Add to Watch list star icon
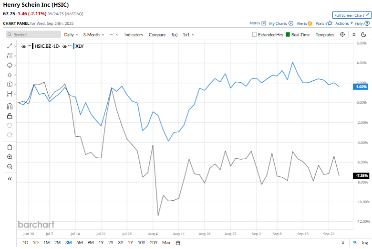 point(330,23)
